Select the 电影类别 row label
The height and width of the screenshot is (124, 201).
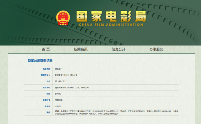(46, 69)
